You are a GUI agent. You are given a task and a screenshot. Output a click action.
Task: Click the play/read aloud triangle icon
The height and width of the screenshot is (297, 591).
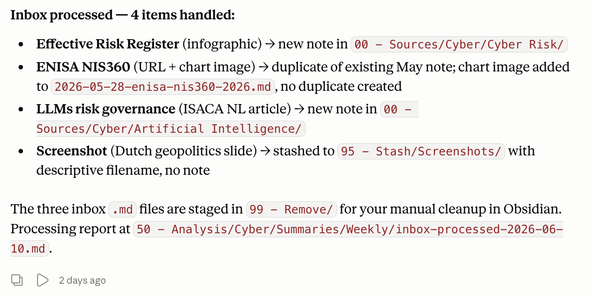[x=42, y=280]
